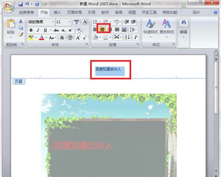Open the Office button menu
The image size is (221, 177).
[x=9, y=7]
